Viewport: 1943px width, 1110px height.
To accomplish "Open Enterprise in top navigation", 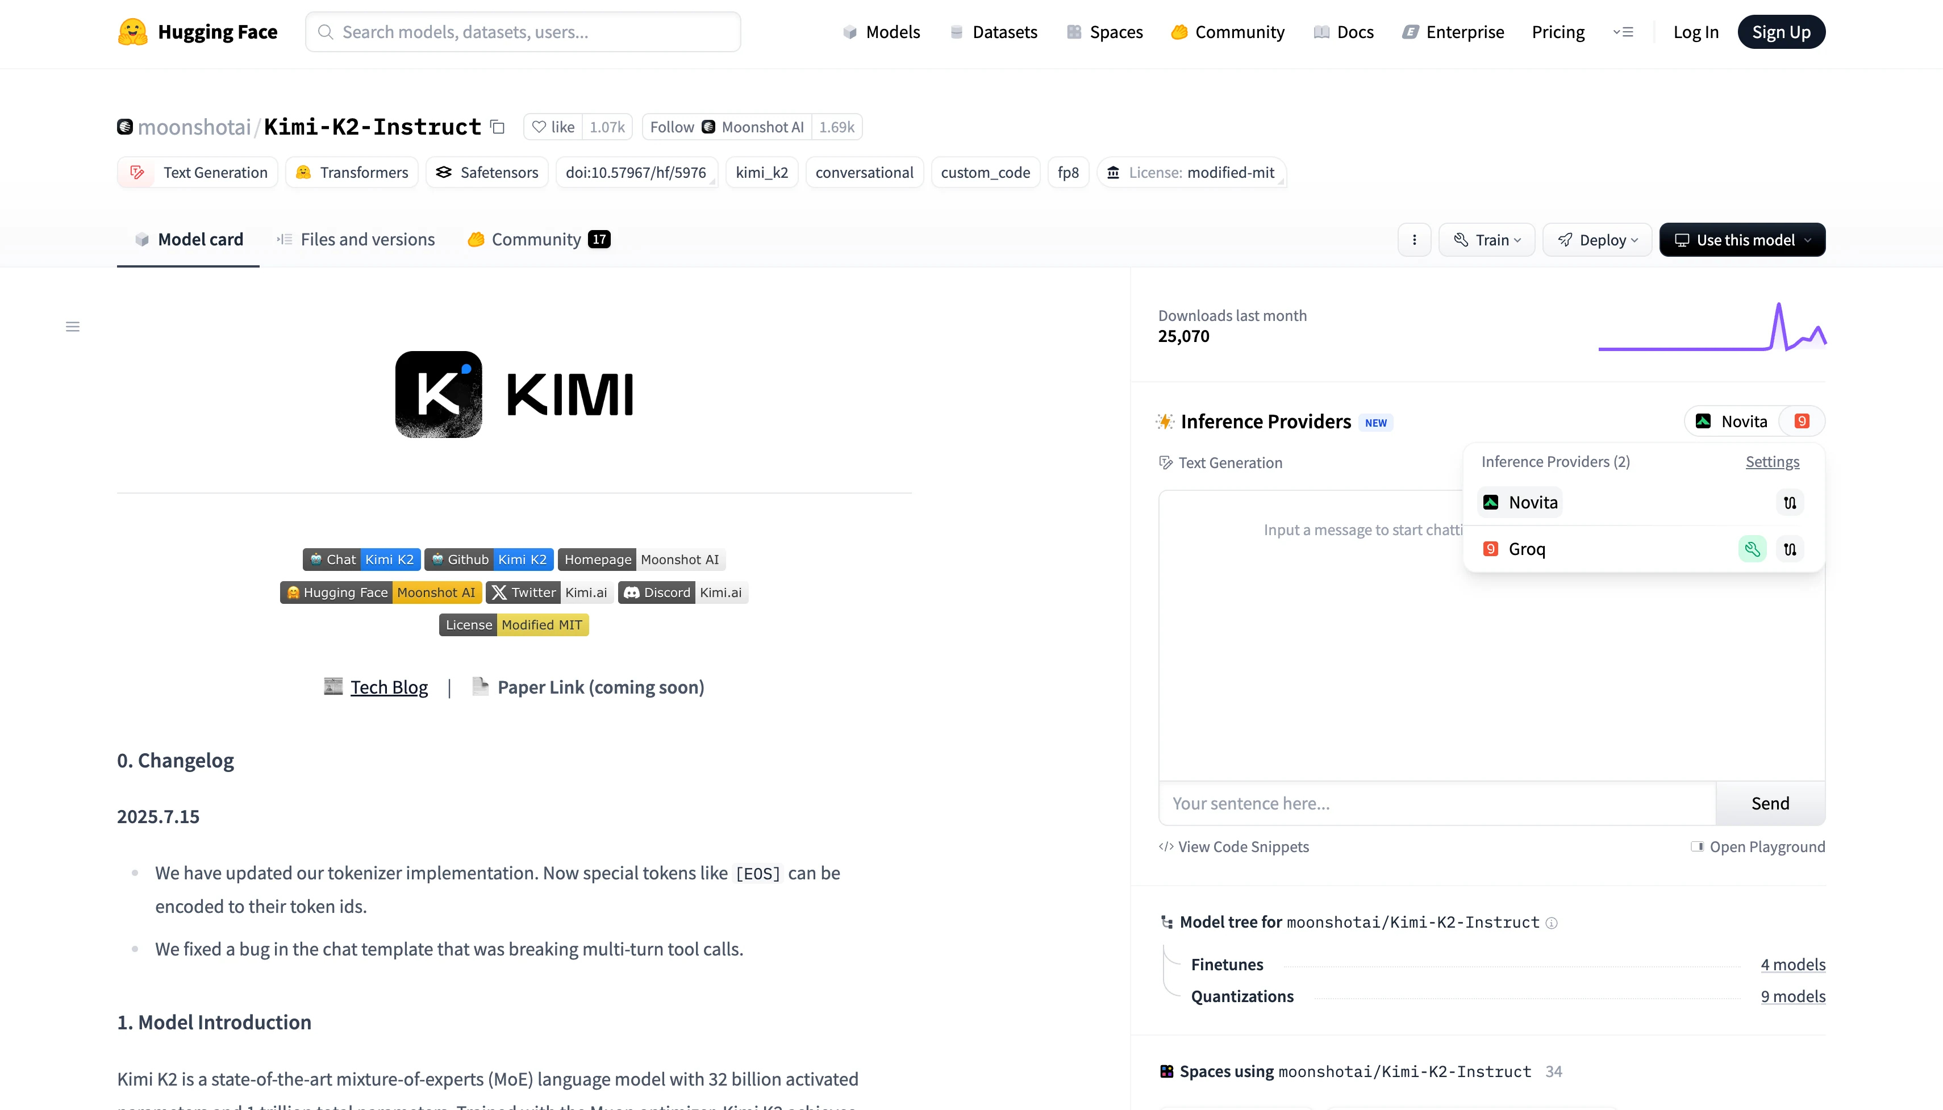I will (x=1453, y=32).
